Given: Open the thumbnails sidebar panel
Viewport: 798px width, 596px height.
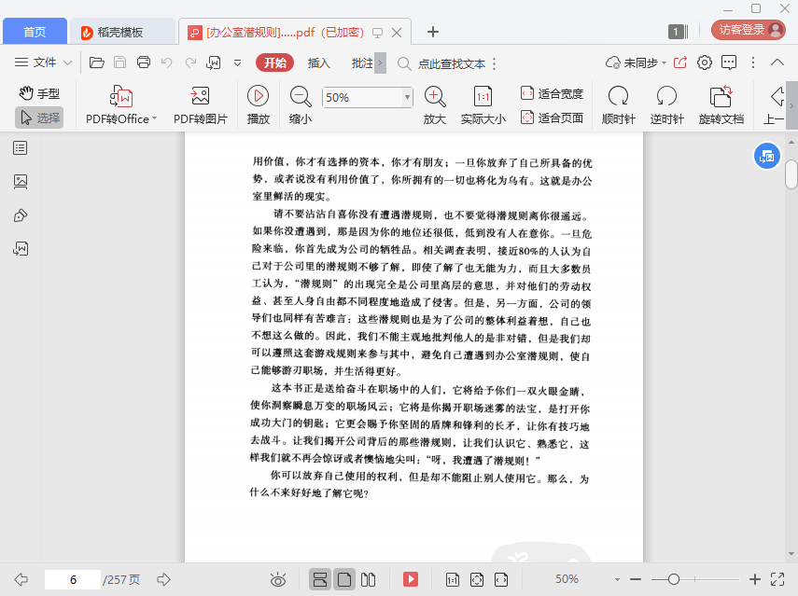Looking at the screenshot, I should click(21, 182).
